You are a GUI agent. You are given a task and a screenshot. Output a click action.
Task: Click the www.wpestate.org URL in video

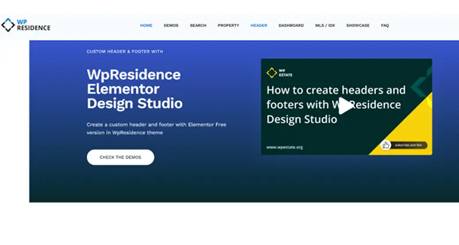pos(285,147)
